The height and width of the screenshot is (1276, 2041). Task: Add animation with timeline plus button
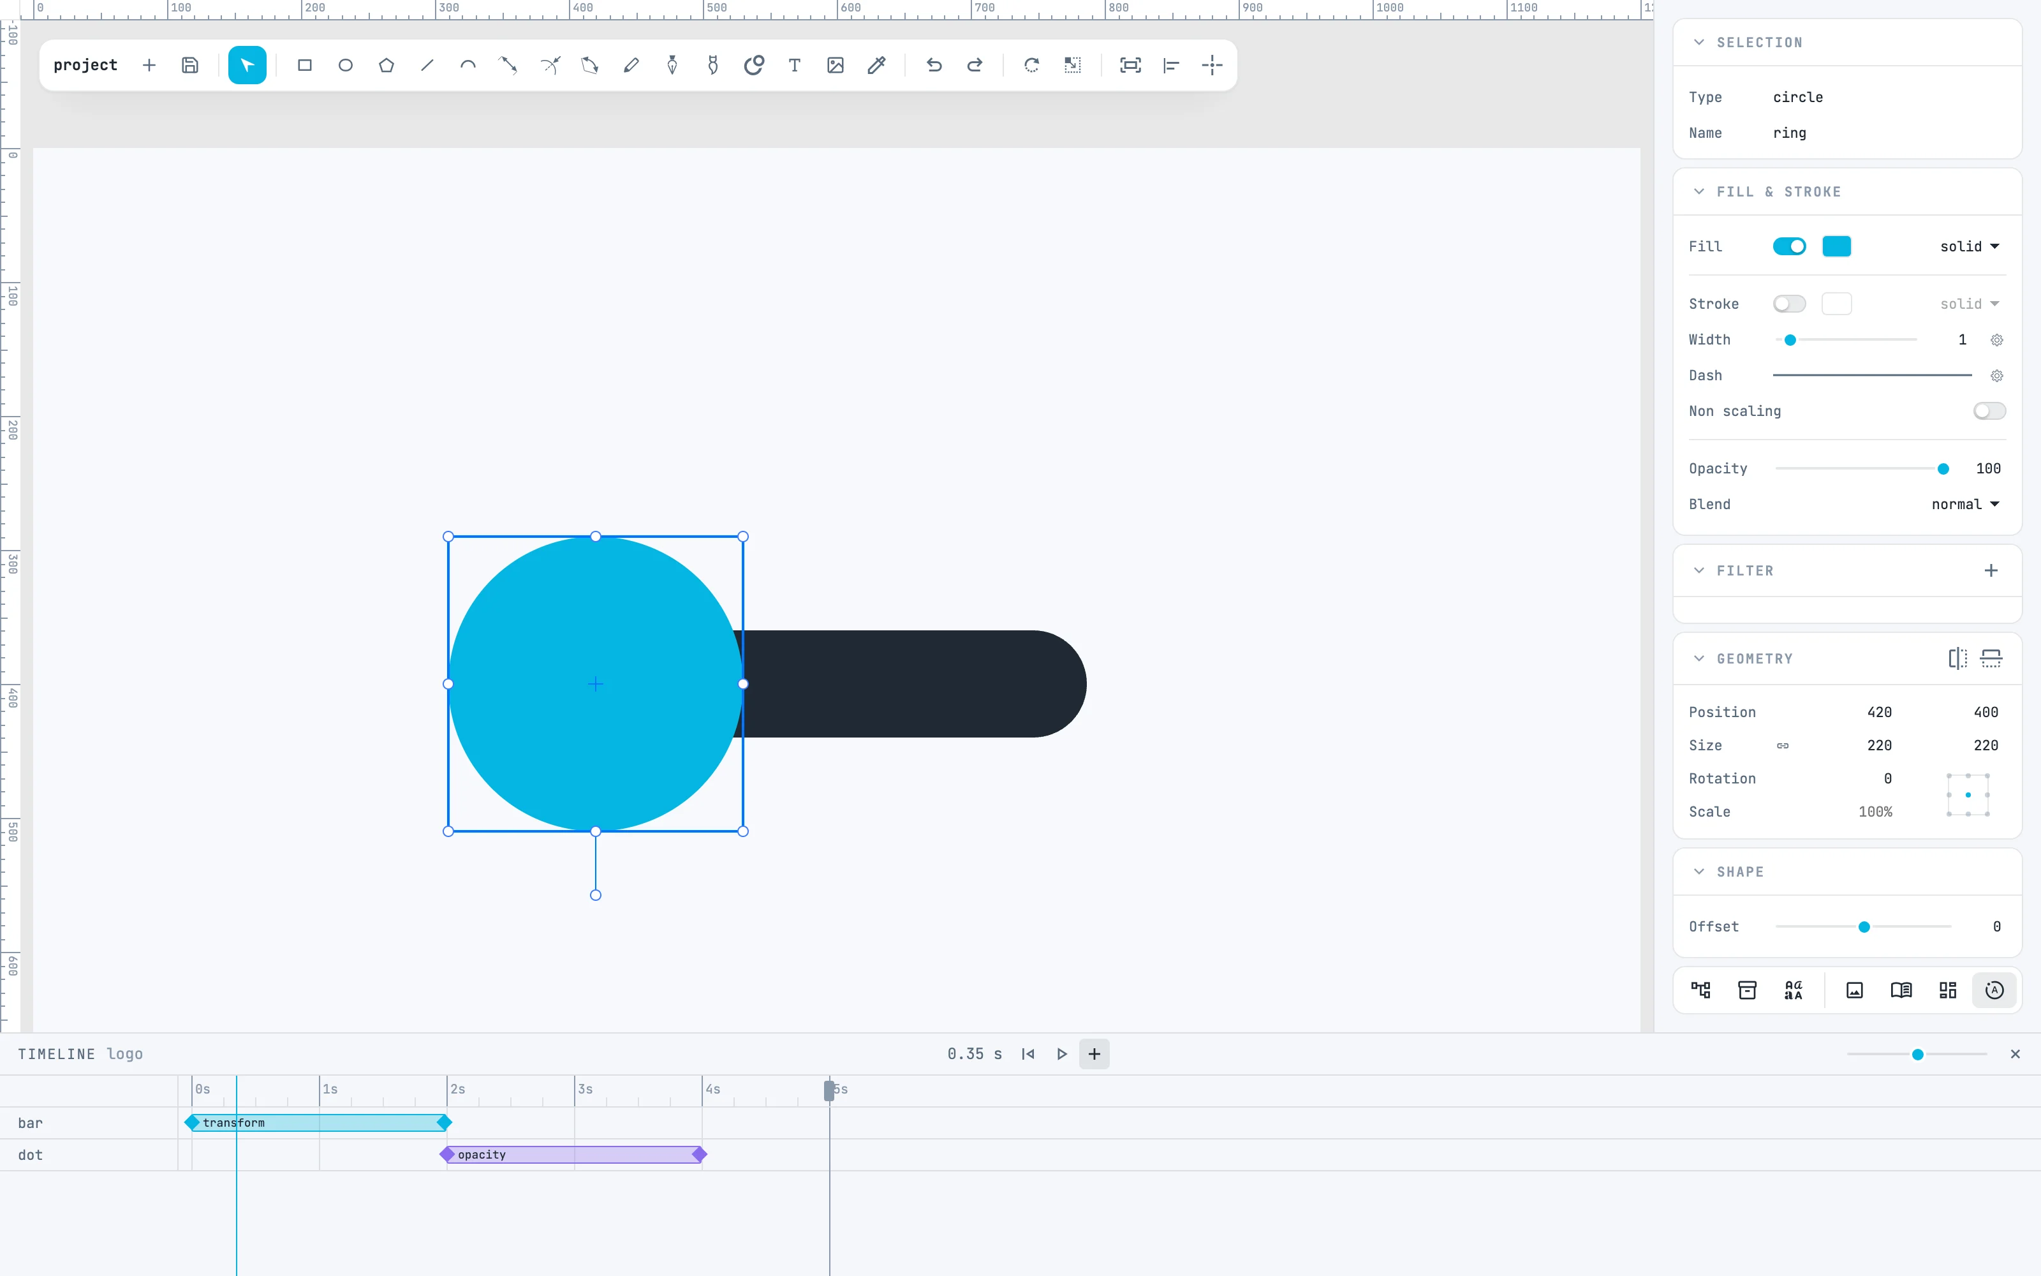pos(1094,1054)
